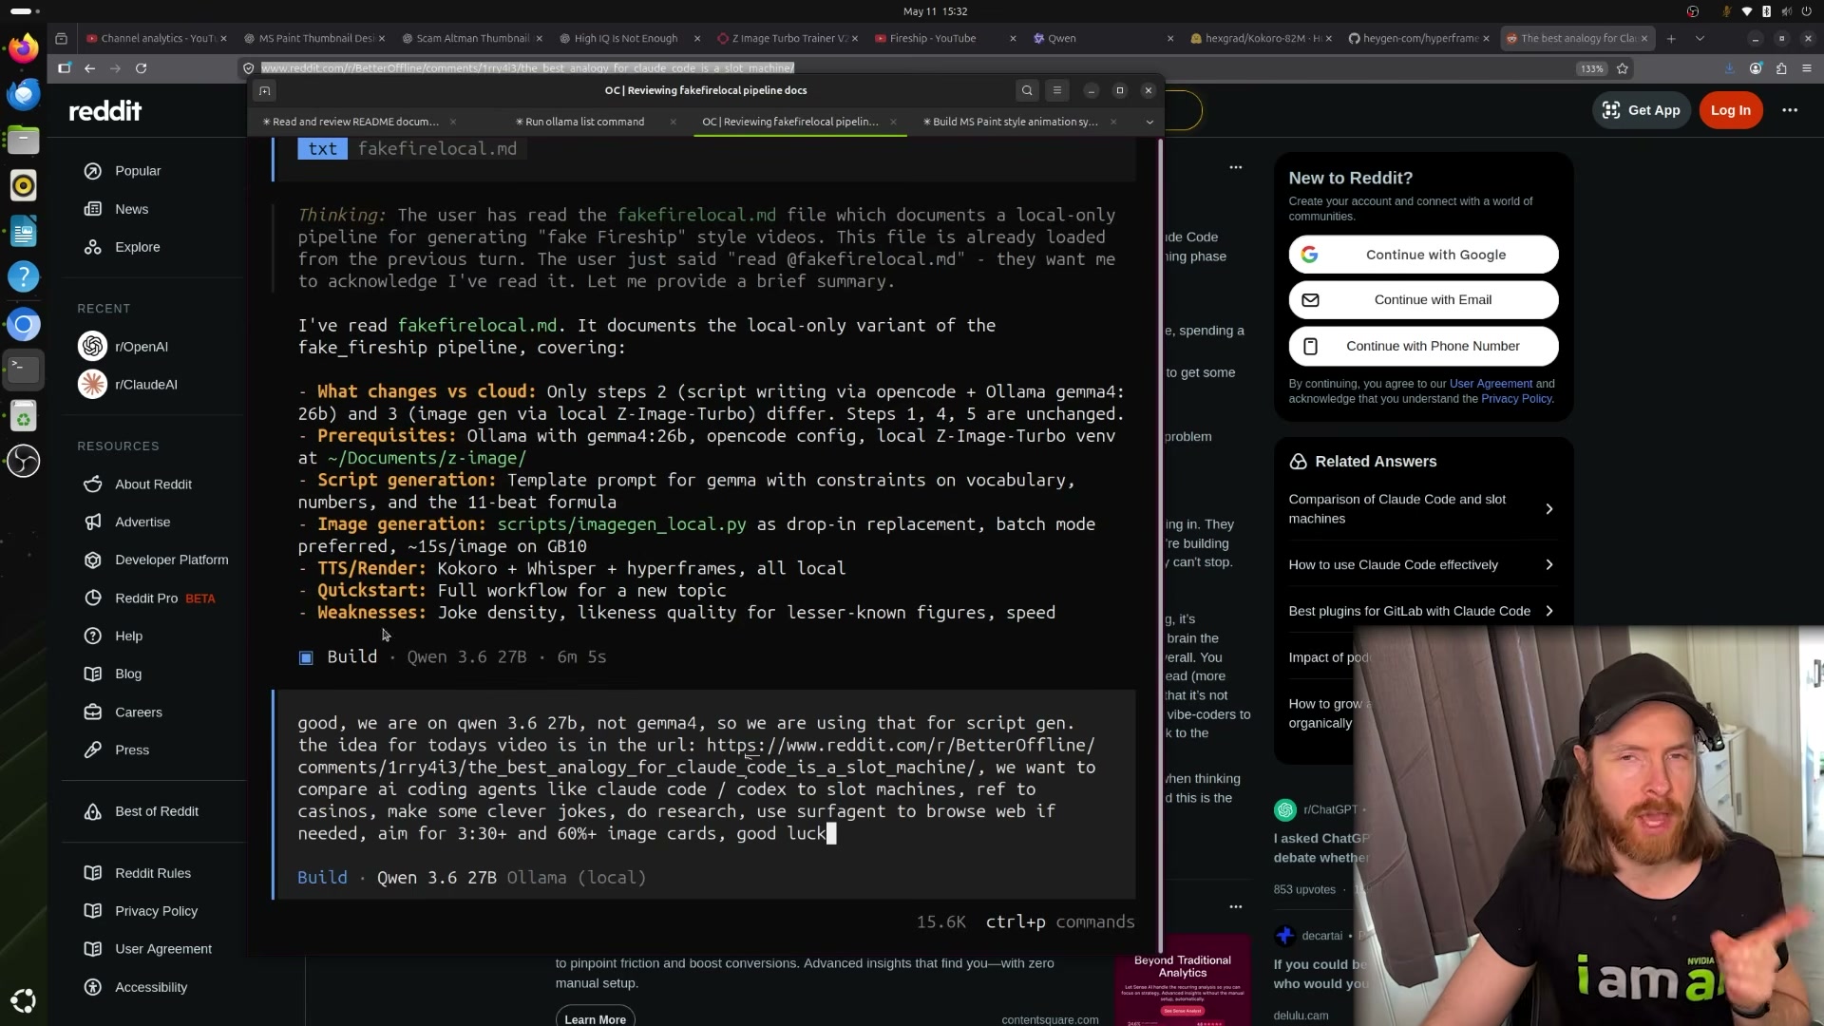The height and width of the screenshot is (1026, 1824).
Task: Open new terminal tab icon in title bar
Action: click(265, 90)
